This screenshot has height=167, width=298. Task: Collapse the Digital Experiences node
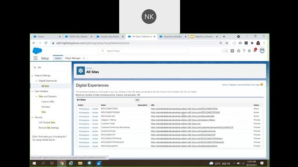point(36,81)
